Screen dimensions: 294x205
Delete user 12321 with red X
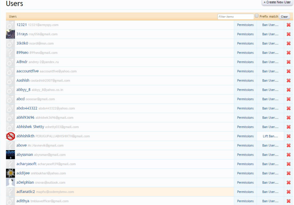pos(289,25)
